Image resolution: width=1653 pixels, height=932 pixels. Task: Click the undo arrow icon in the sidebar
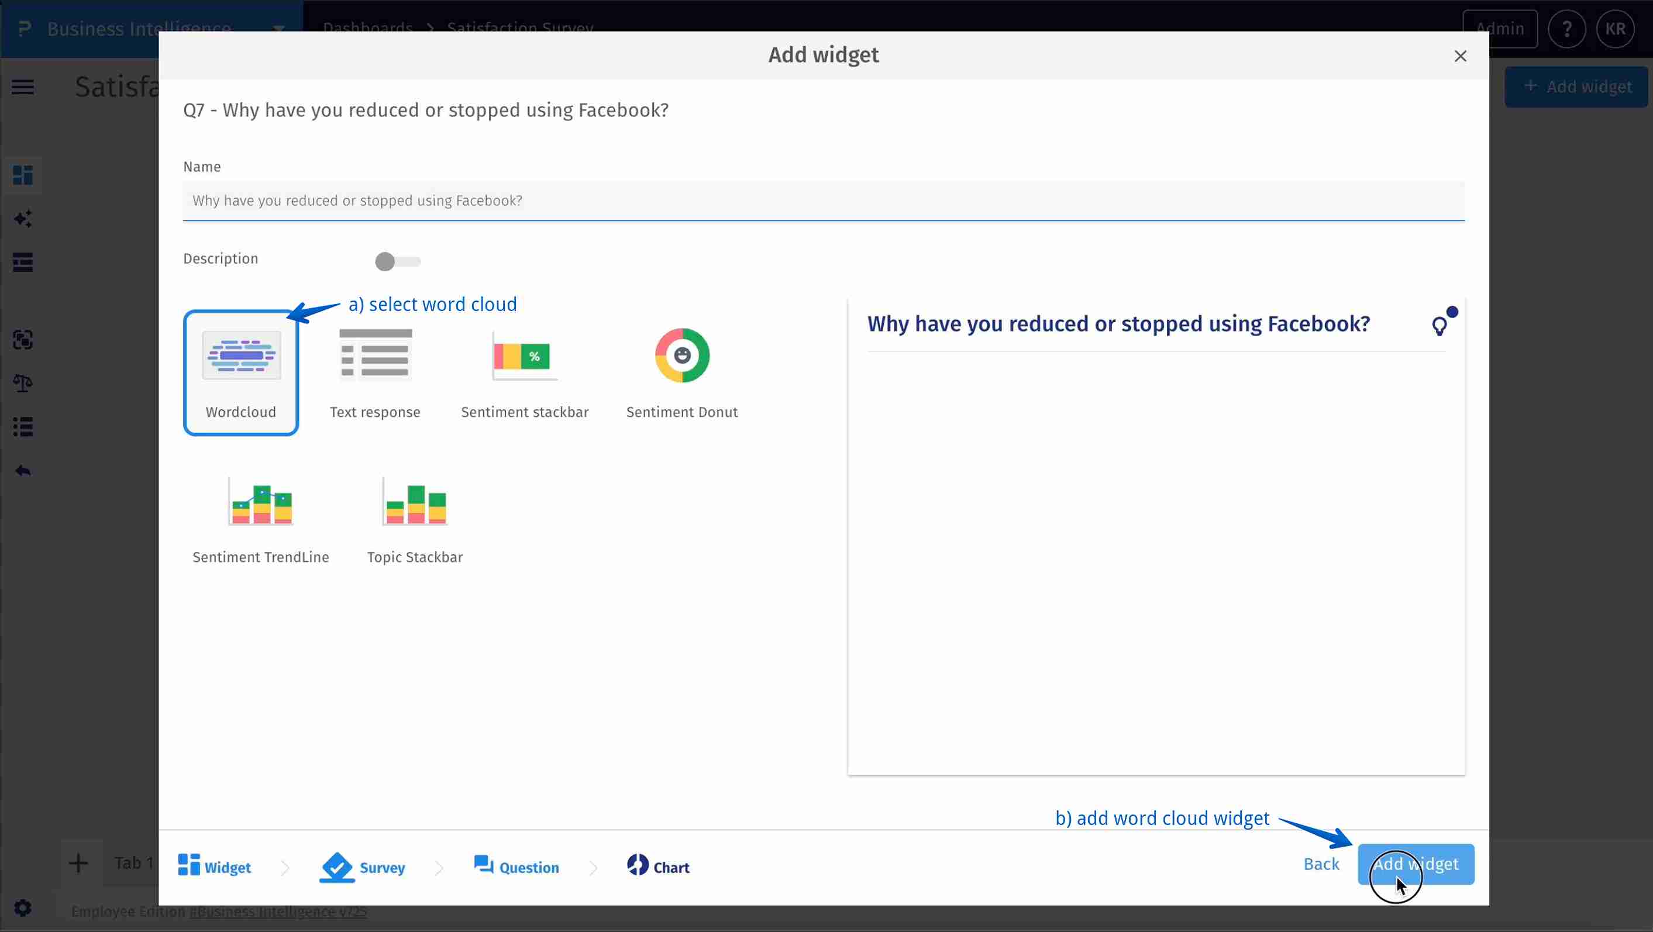(x=23, y=470)
